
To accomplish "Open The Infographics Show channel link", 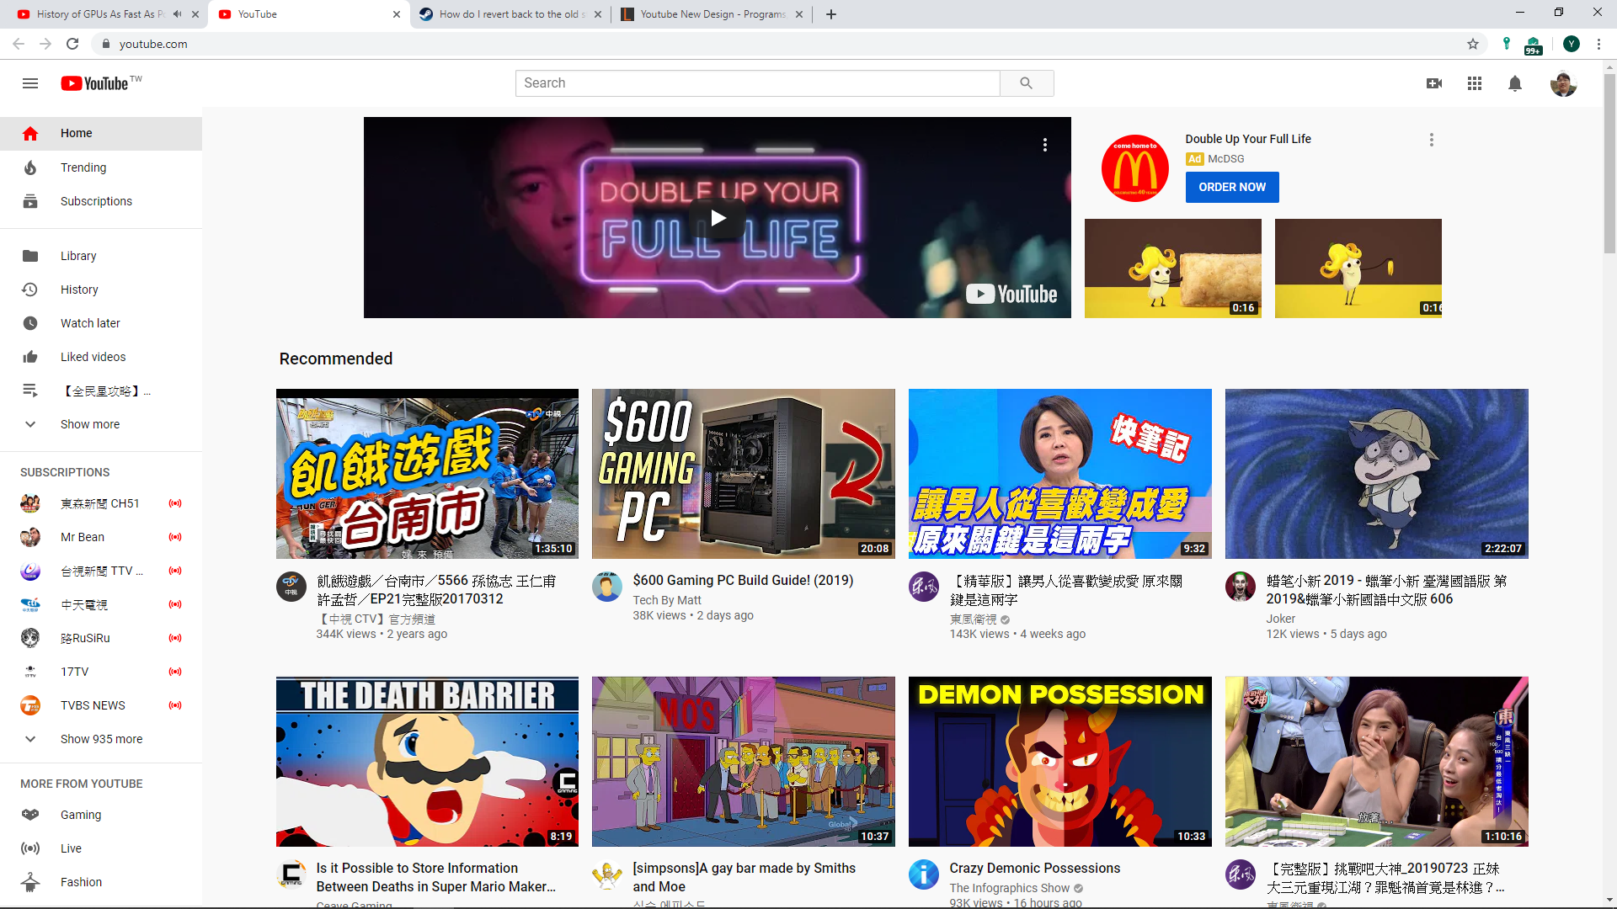I will [1009, 888].
